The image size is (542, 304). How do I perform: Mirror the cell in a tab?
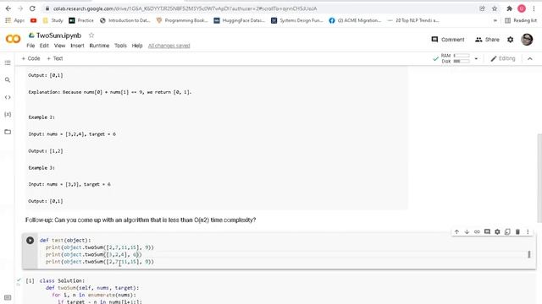pyautogui.click(x=507, y=232)
